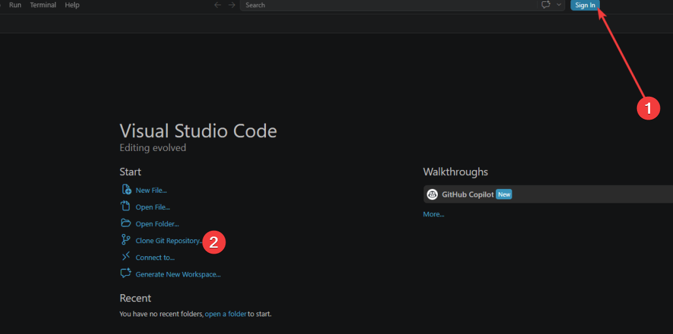Click the New badge on Copilot

click(504, 195)
